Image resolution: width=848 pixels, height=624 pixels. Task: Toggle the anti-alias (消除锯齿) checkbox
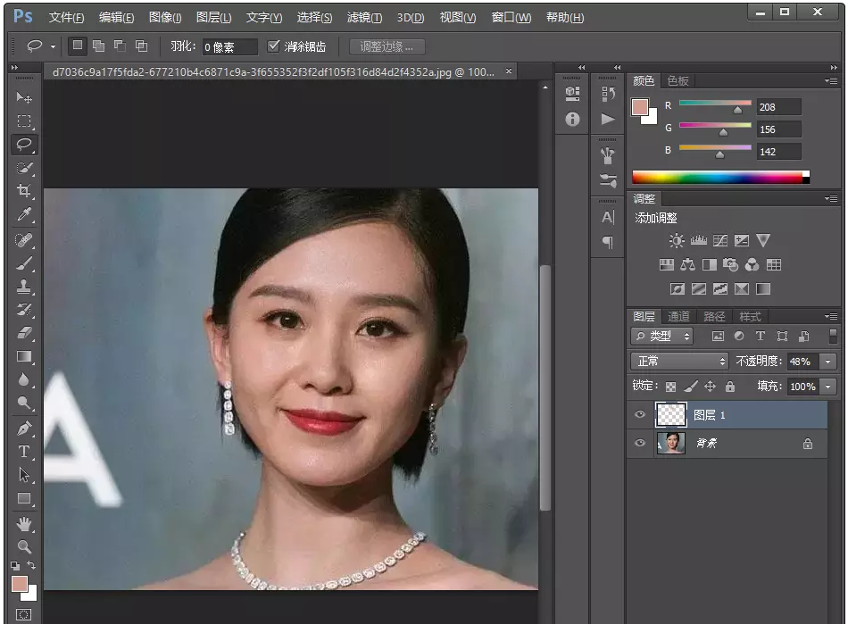tap(274, 46)
